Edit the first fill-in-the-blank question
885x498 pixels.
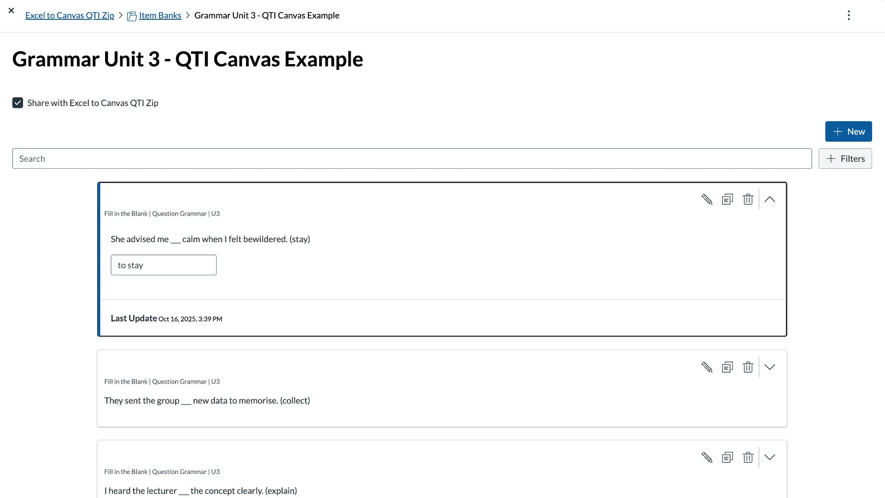(x=707, y=199)
